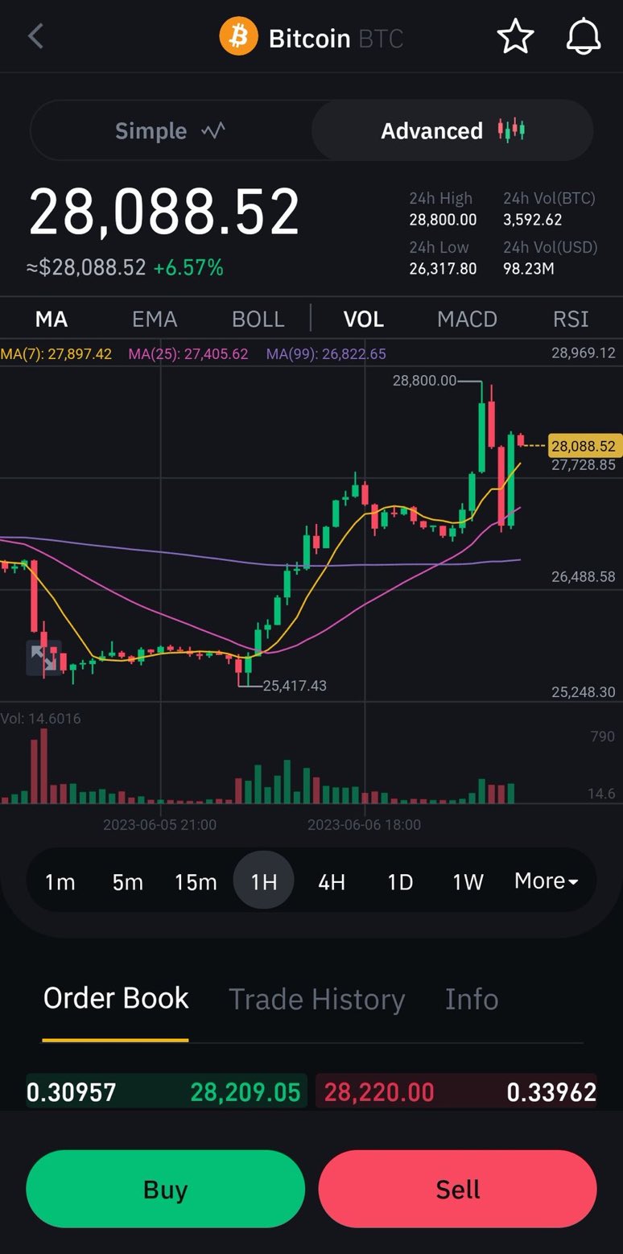Tap bid amount 0.30957
The image size is (623, 1254).
(x=72, y=1092)
